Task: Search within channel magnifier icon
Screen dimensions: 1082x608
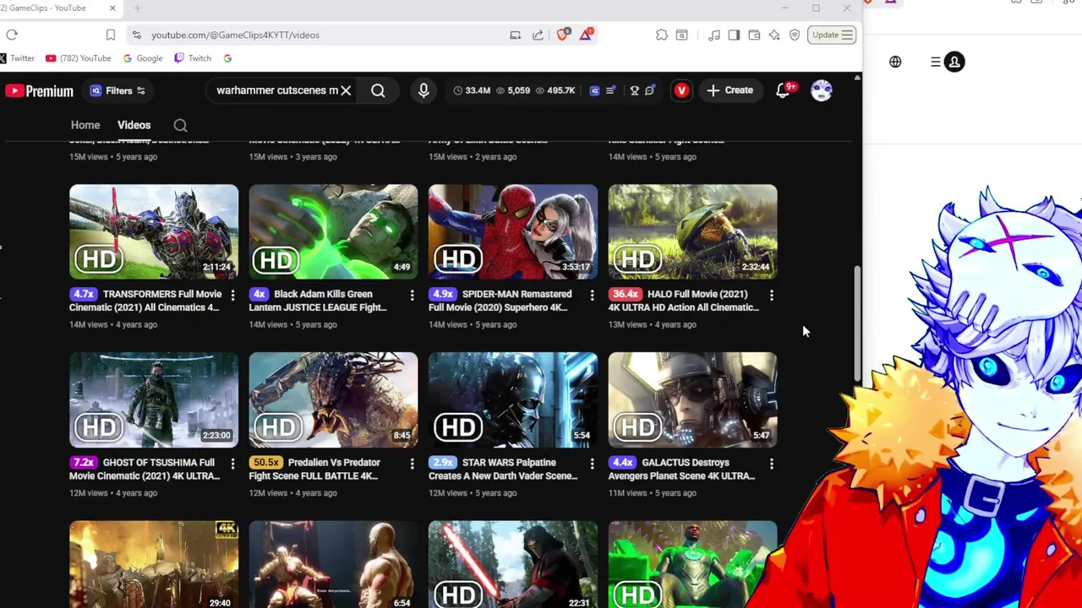Action: click(180, 126)
